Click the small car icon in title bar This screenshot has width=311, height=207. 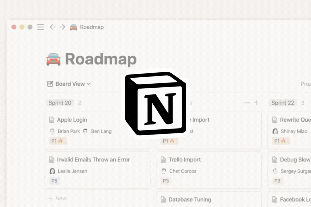74,27
